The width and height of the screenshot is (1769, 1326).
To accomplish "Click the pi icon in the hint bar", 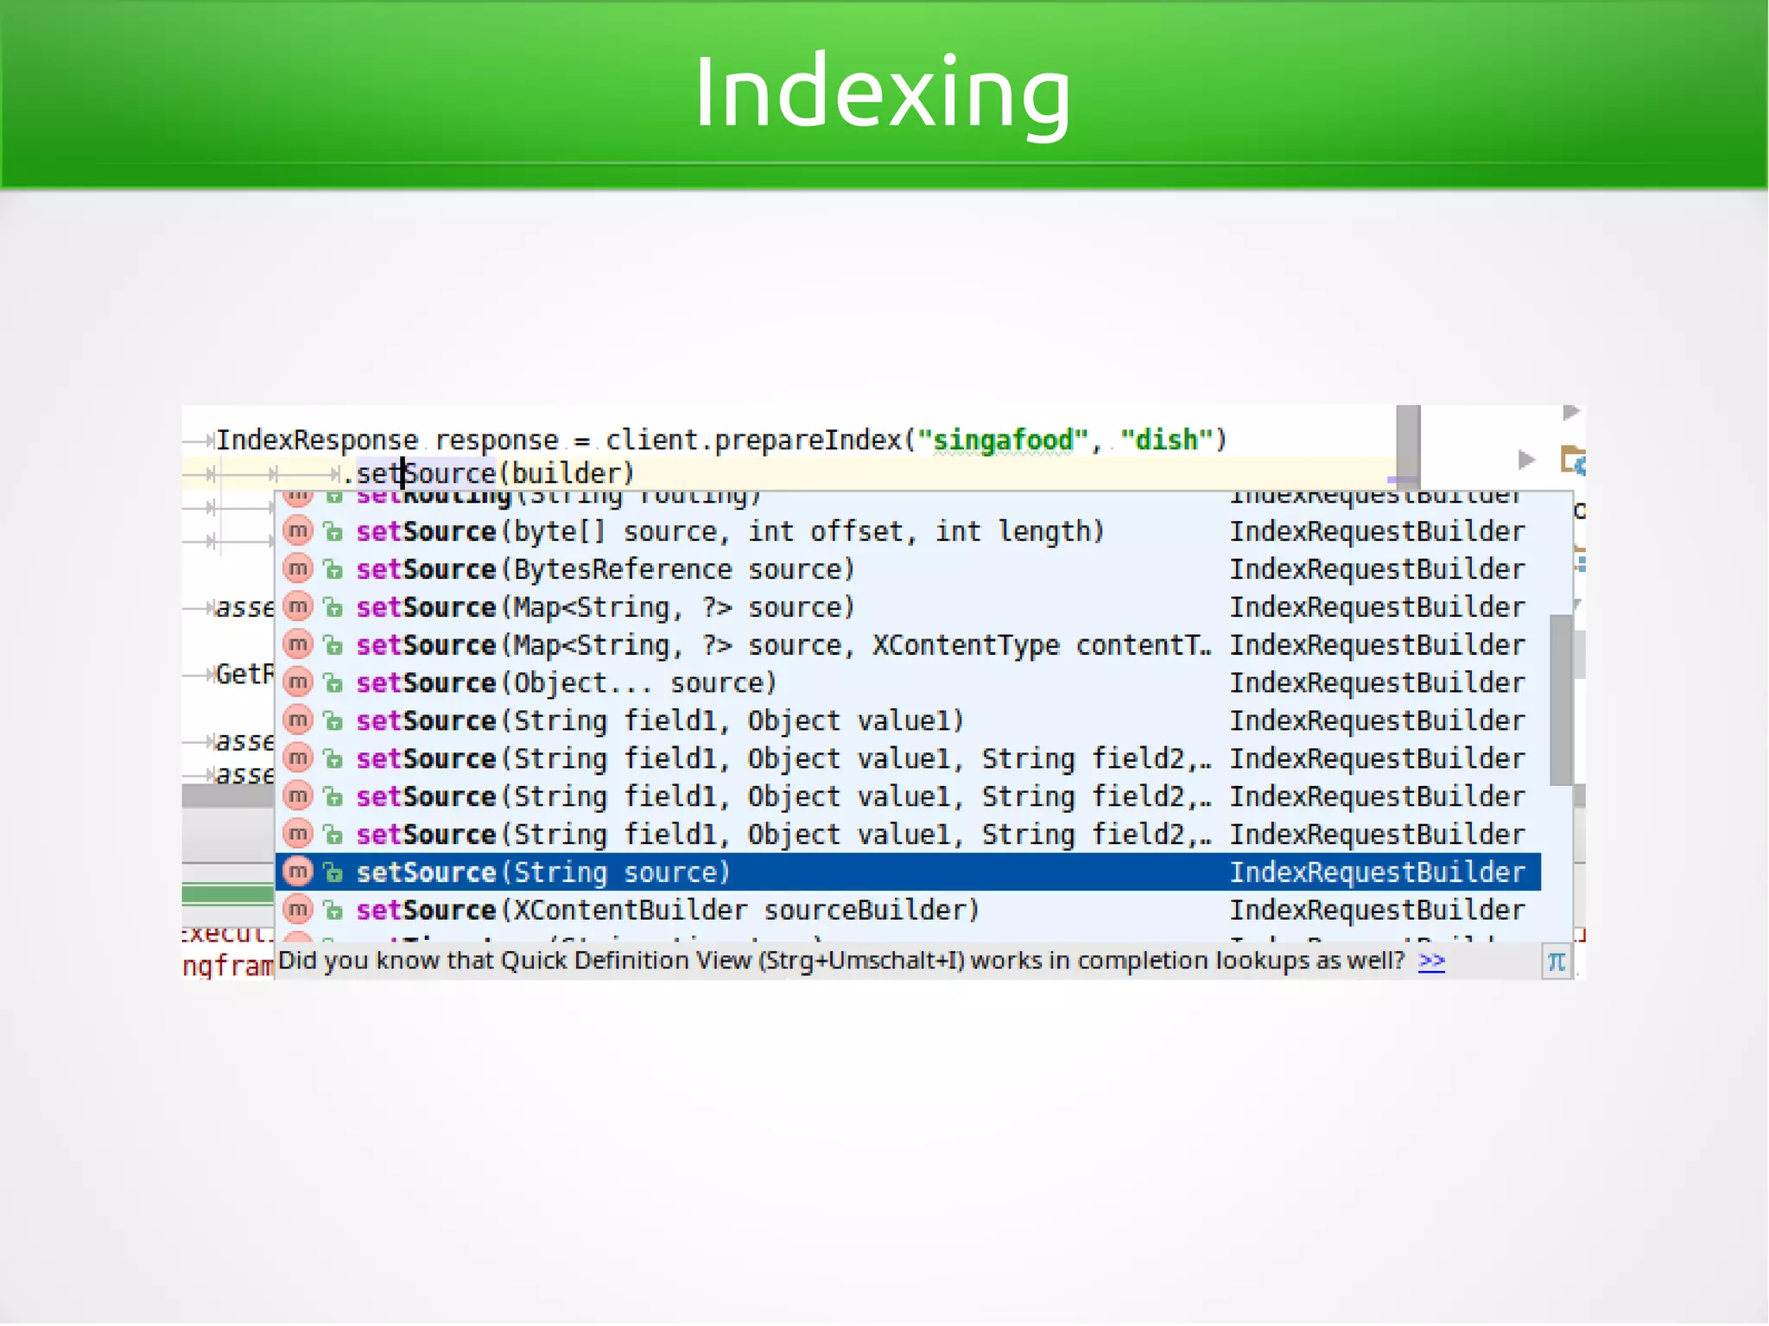I will (1557, 961).
